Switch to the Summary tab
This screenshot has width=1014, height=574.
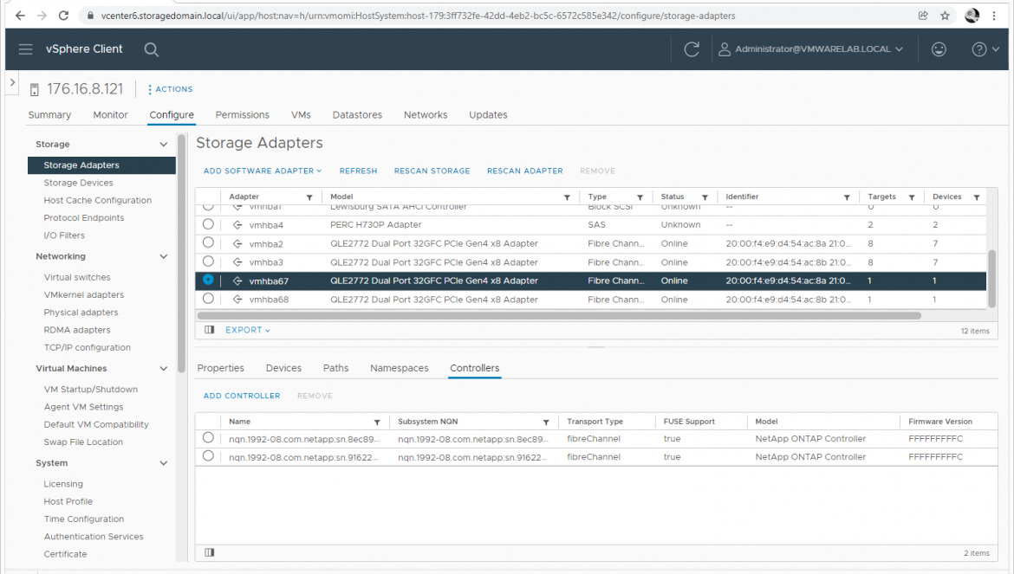(x=49, y=115)
